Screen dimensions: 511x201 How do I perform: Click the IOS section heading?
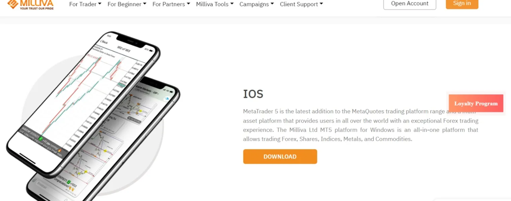pyautogui.click(x=253, y=94)
